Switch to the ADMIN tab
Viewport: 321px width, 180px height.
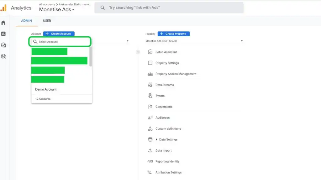click(x=26, y=21)
